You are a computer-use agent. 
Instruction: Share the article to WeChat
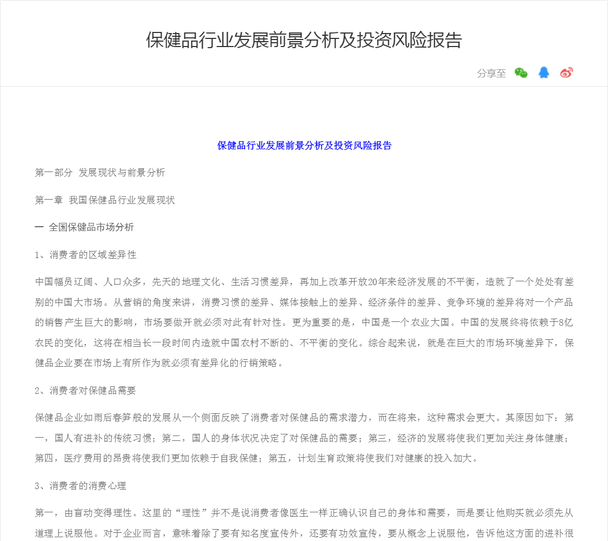click(x=521, y=72)
